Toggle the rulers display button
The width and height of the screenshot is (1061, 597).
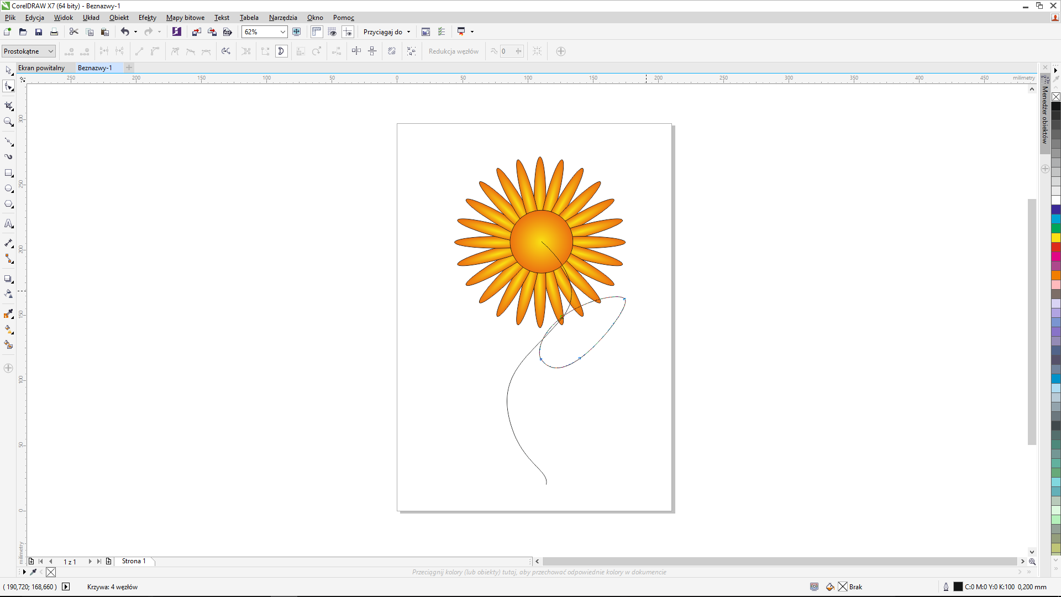(x=317, y=32)
